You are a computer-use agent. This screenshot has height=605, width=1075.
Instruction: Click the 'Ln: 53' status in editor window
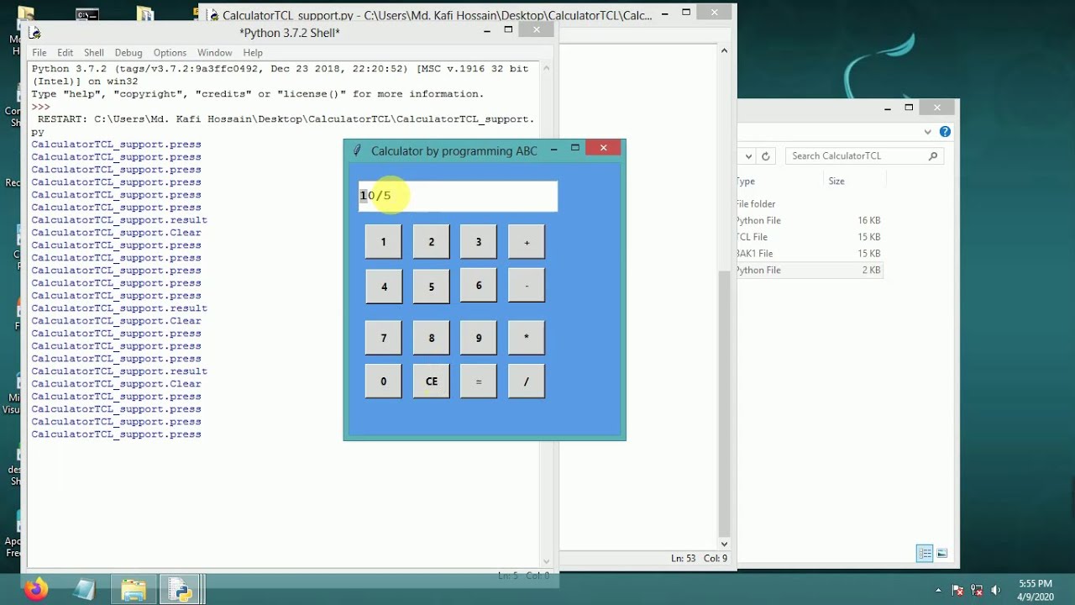[x=683, y=558]
